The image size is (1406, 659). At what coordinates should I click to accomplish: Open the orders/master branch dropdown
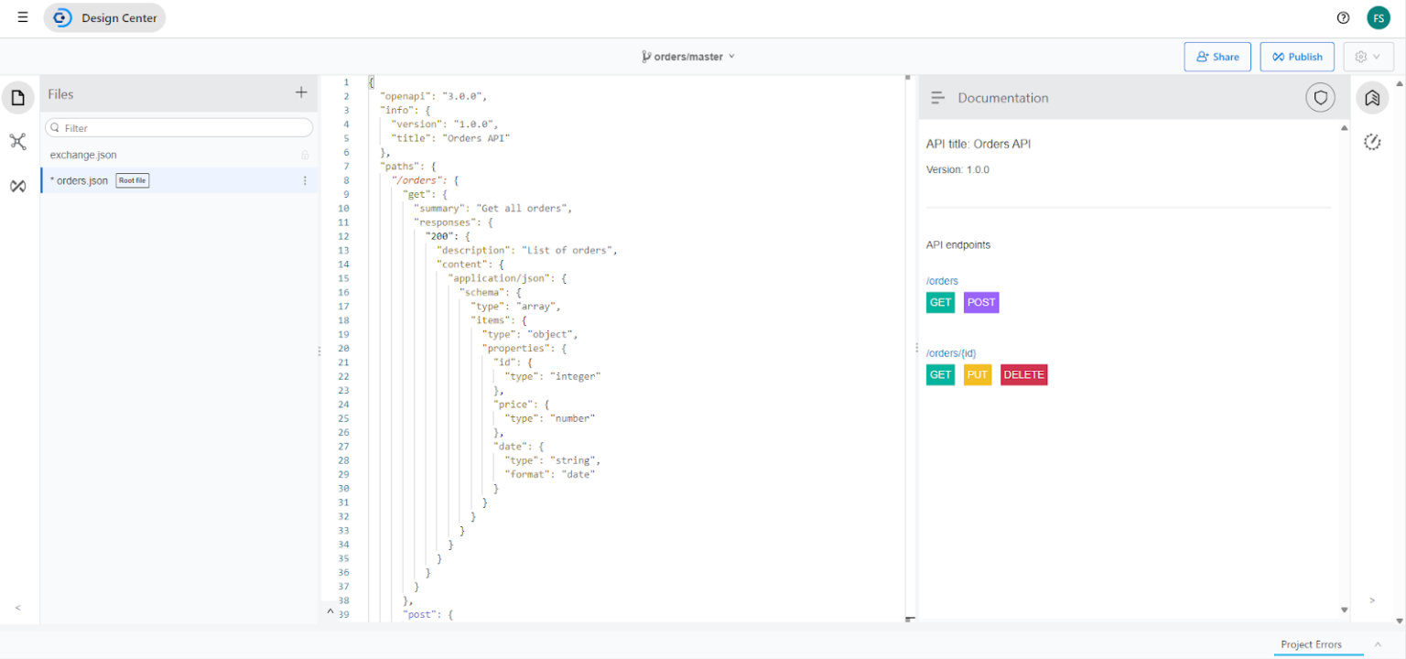pos(688,56)
